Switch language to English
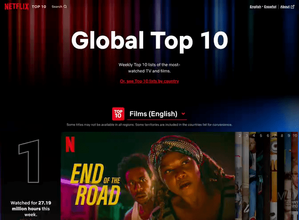This screenshot has width=299, height=220. (255, 7)
